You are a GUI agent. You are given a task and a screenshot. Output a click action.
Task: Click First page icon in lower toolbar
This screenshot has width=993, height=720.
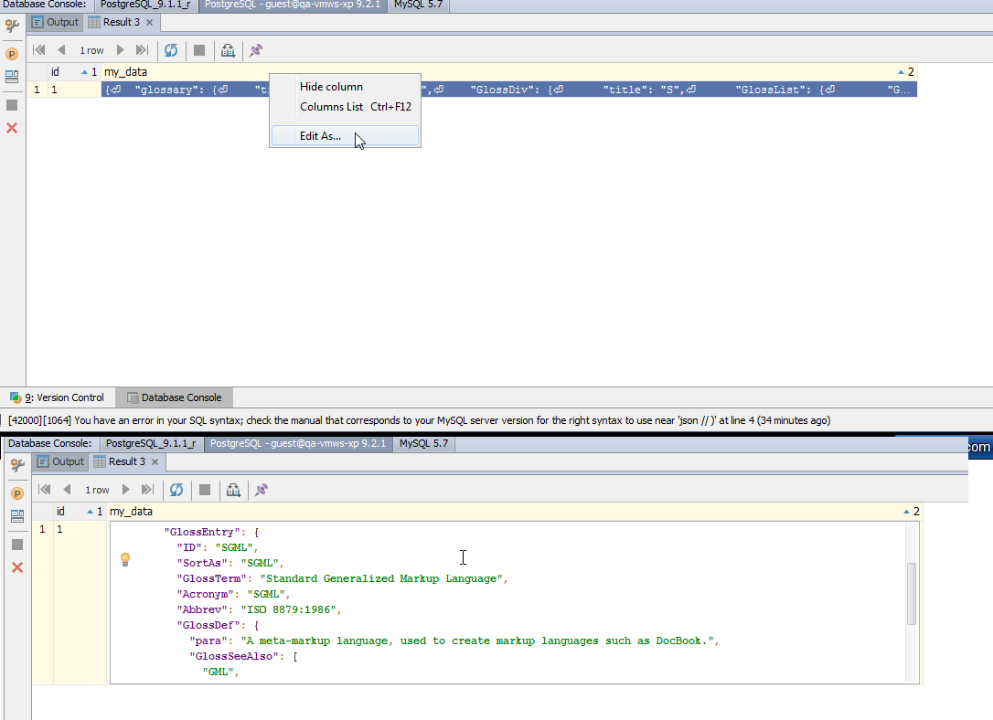[44, 490]
